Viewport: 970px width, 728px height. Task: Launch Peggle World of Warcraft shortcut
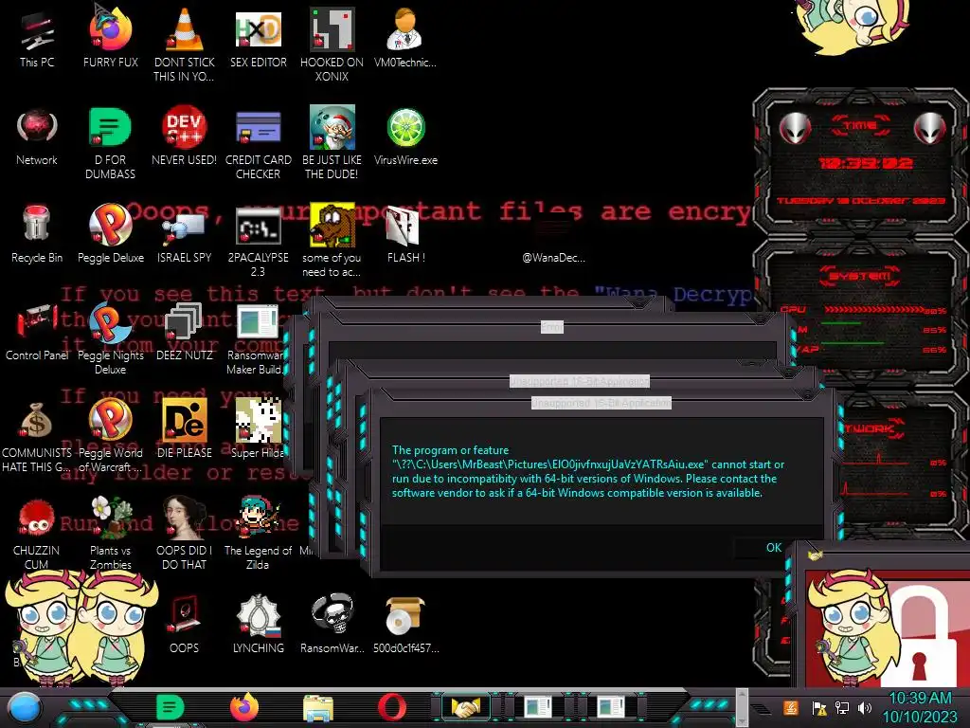[x=111, y=436]
